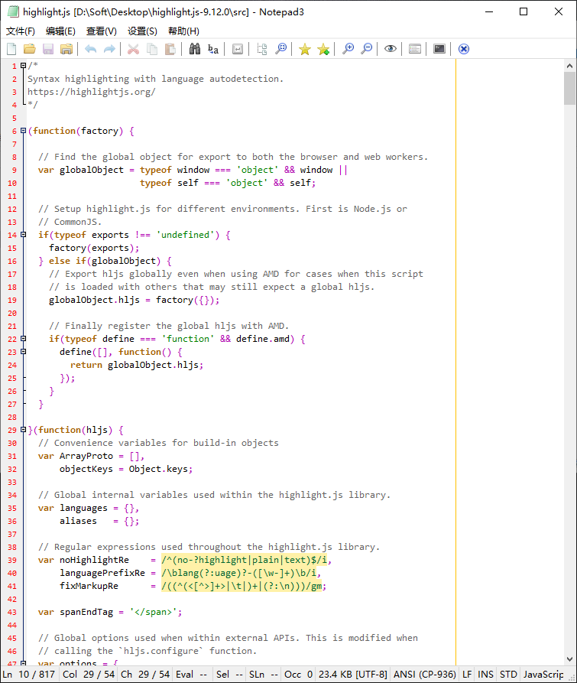
Task: Open Find with the binoculars icon
Action: (195, 49)
